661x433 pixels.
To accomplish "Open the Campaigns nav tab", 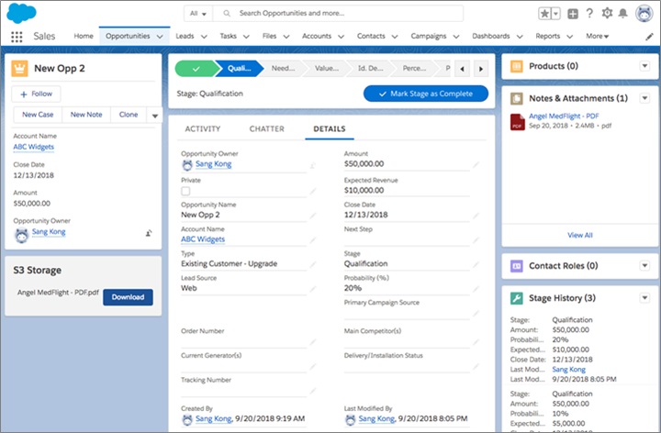I will (x=429, y=36).
